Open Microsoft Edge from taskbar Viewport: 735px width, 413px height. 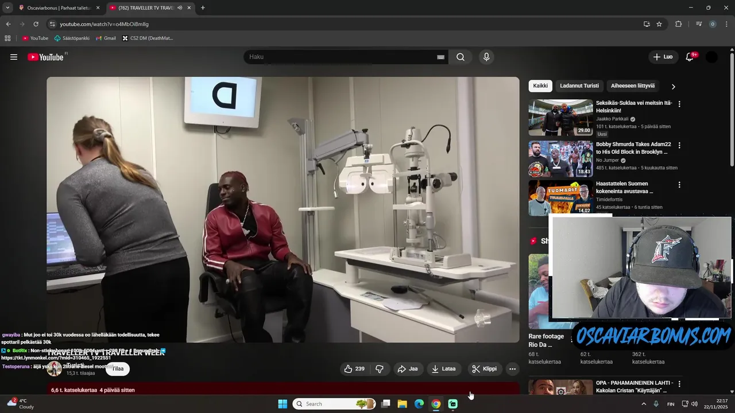(x=419, y=404)
